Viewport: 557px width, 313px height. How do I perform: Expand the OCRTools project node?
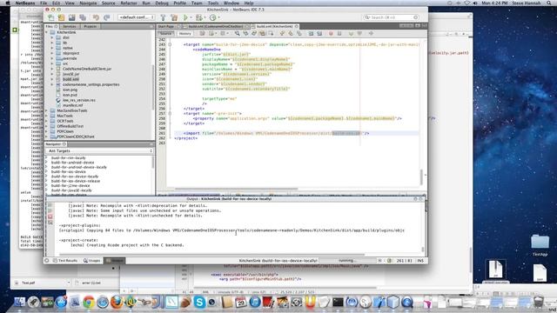47,121
